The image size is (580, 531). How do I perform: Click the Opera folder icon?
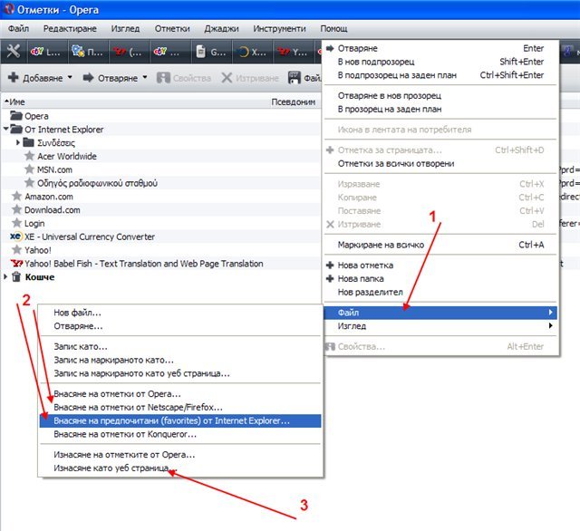[16, 116]
